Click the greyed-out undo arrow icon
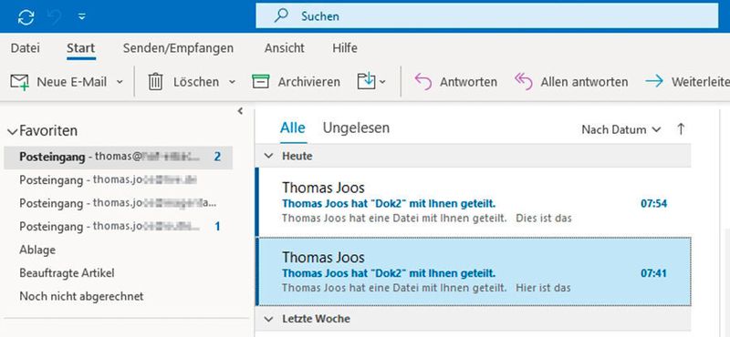Viewport: 730px width, 337px height. [55, 17]
